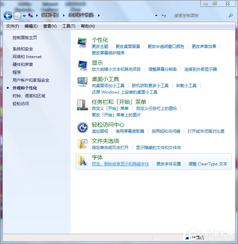Expand the chevron after 外观和个性化 breadcrumb
This screenshot has width=238, height=244.
click(99, 15)
